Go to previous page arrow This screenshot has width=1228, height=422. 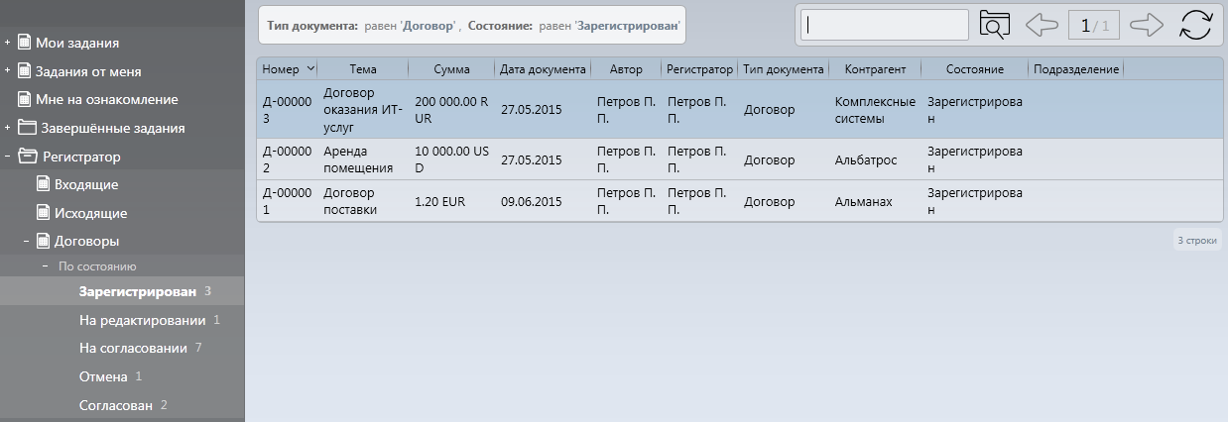[x=1042, y=25]
